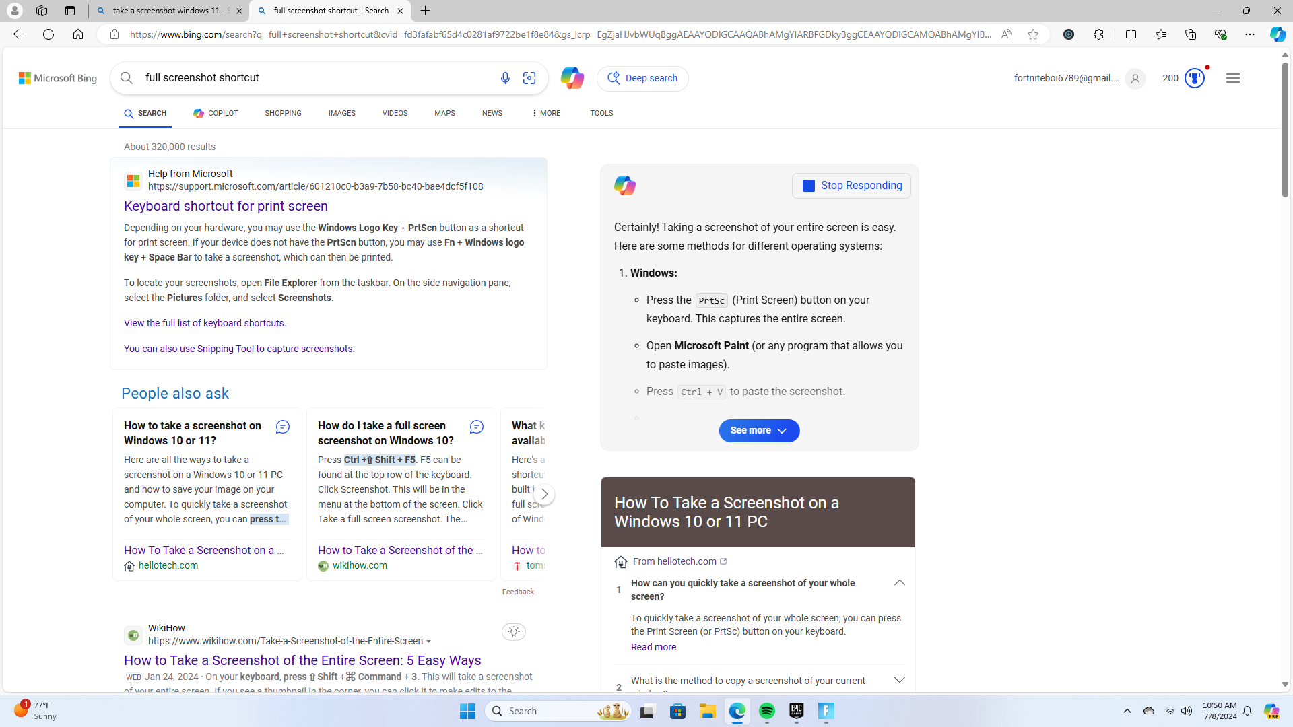Open the wikihow.com source link
The width and height of the screenshot is (1293, 727).
360,565
